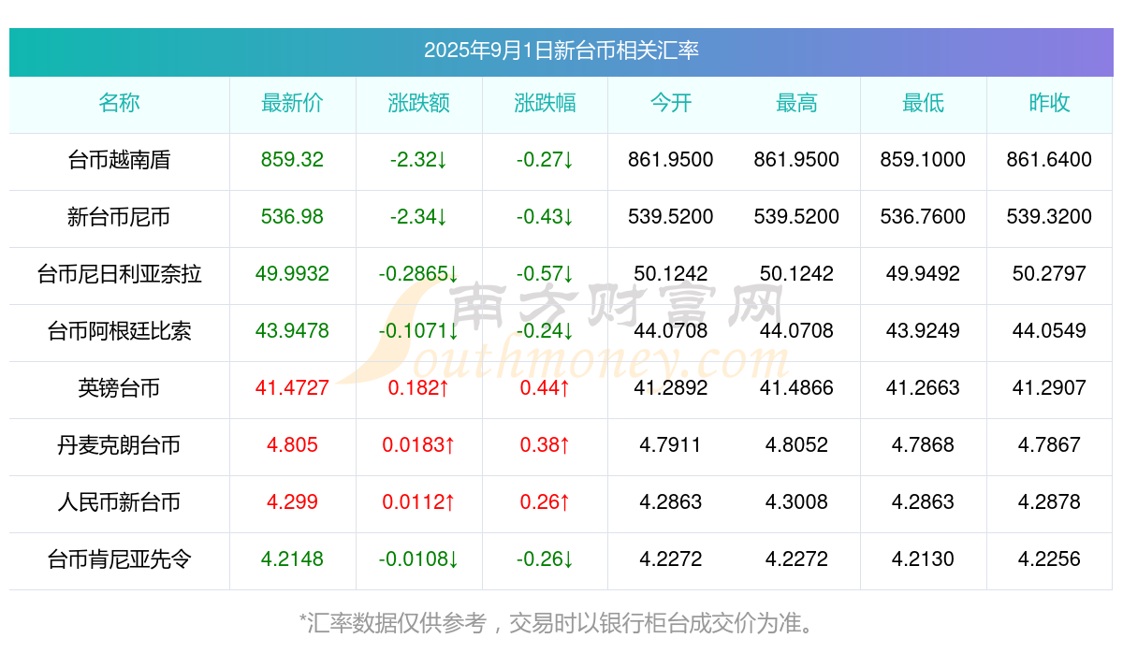The height and width of the screenshot is (653, 1123).
Task: Click the lowest value 4.2130
Action: (x=923, y=559)
